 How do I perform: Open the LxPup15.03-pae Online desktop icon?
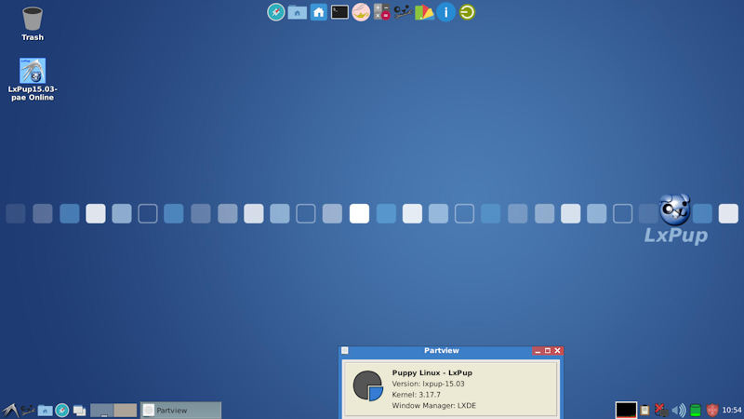coord(33,80)
